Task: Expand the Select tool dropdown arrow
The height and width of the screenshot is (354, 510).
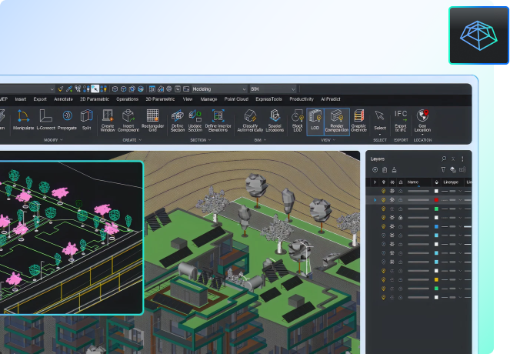Action: [x=380, y=133]
